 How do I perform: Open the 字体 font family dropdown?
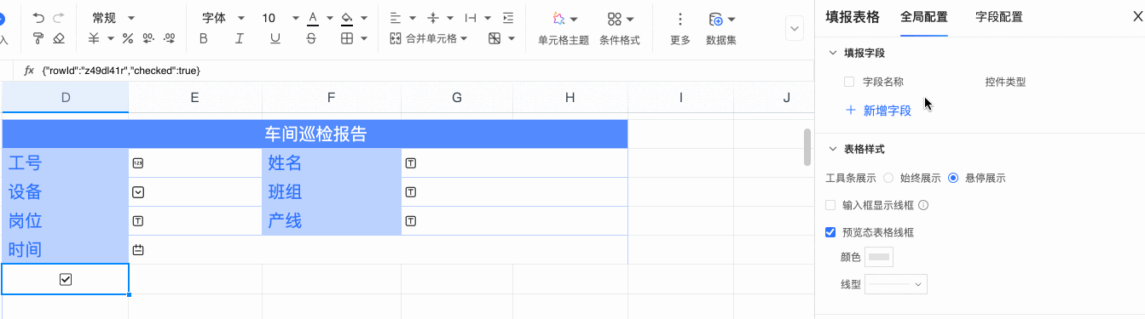pyautogui.click(x=223, y=18)
